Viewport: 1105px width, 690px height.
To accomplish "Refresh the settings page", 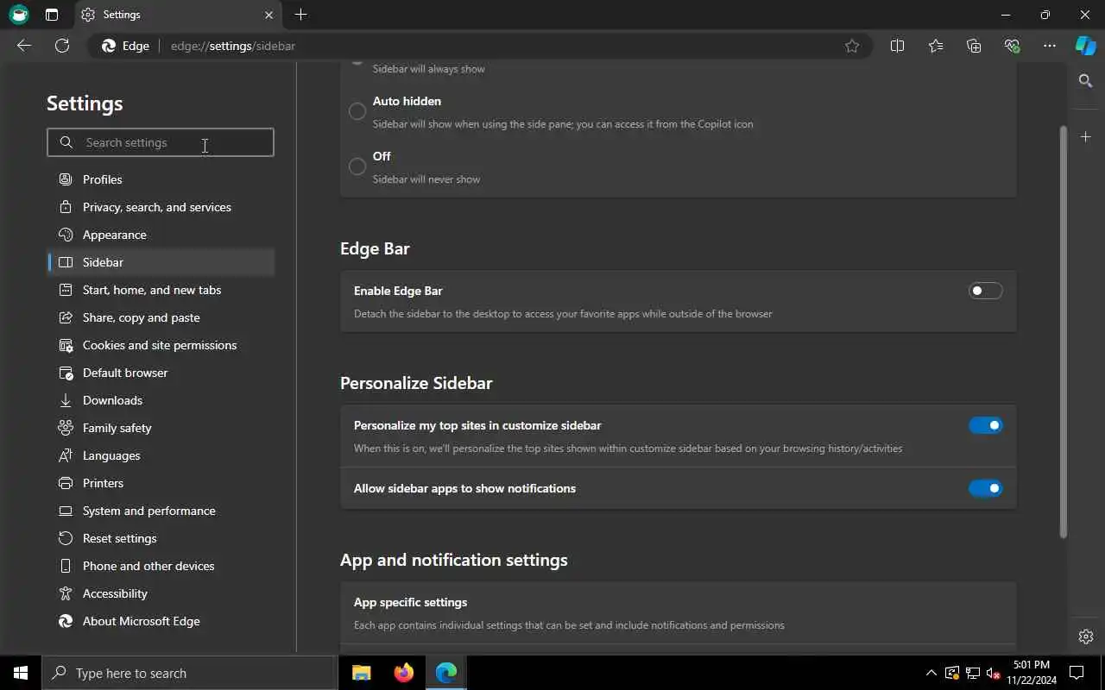I will point(62,46).
